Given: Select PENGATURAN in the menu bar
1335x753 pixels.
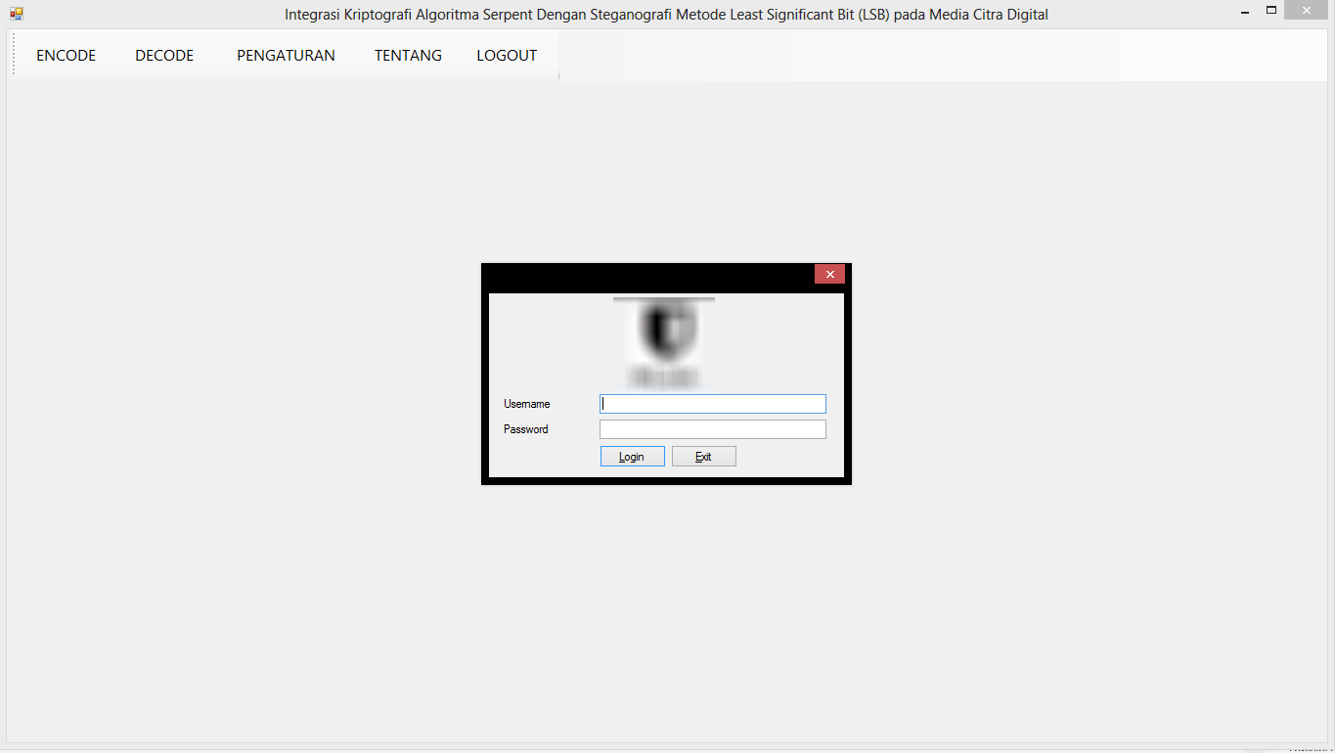Looking at the screenshot, I should tap(286, 56).
